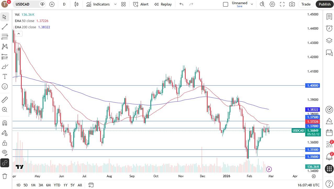Select the Trend Line drawing tool
Image resolution: width=334 pixels, height=189 pixels.
(x=4, y=27)
